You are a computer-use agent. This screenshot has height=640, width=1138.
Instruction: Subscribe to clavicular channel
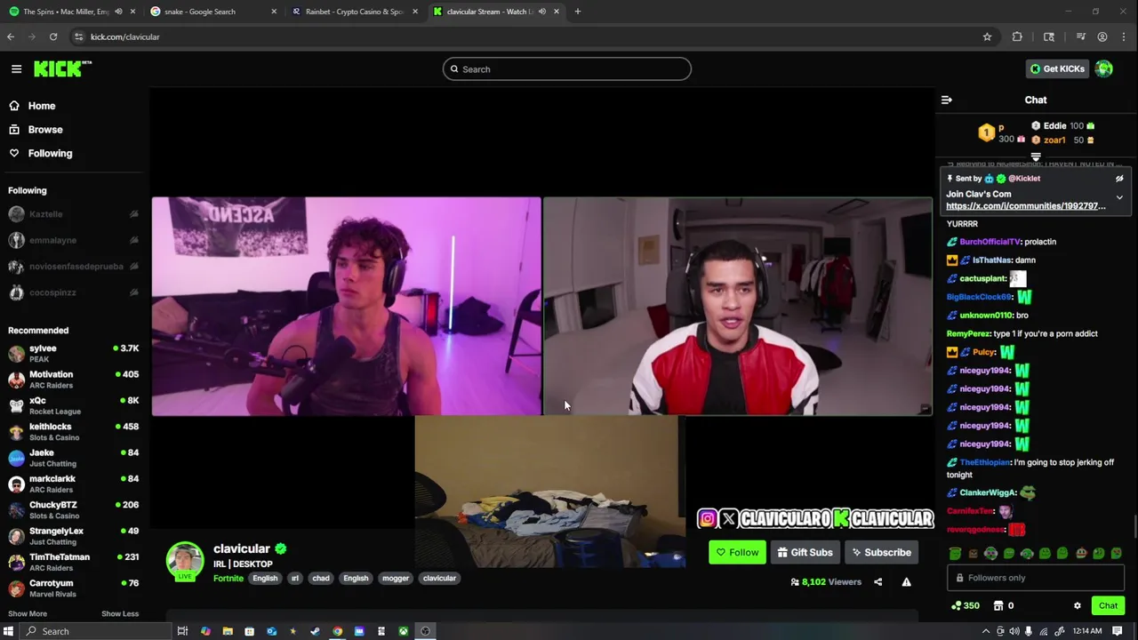click(881, 552)
